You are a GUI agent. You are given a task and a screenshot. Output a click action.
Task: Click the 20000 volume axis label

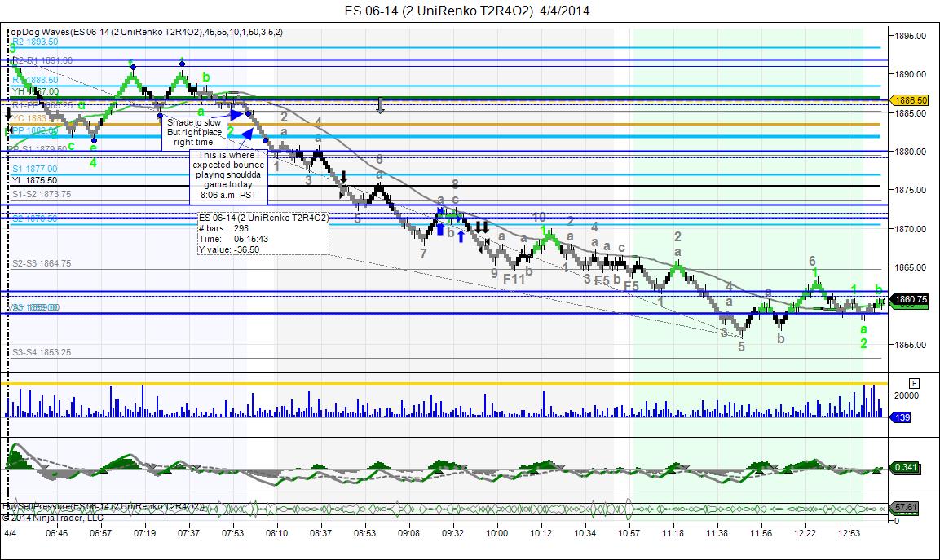pyautogui.click(x=907, y=395)
